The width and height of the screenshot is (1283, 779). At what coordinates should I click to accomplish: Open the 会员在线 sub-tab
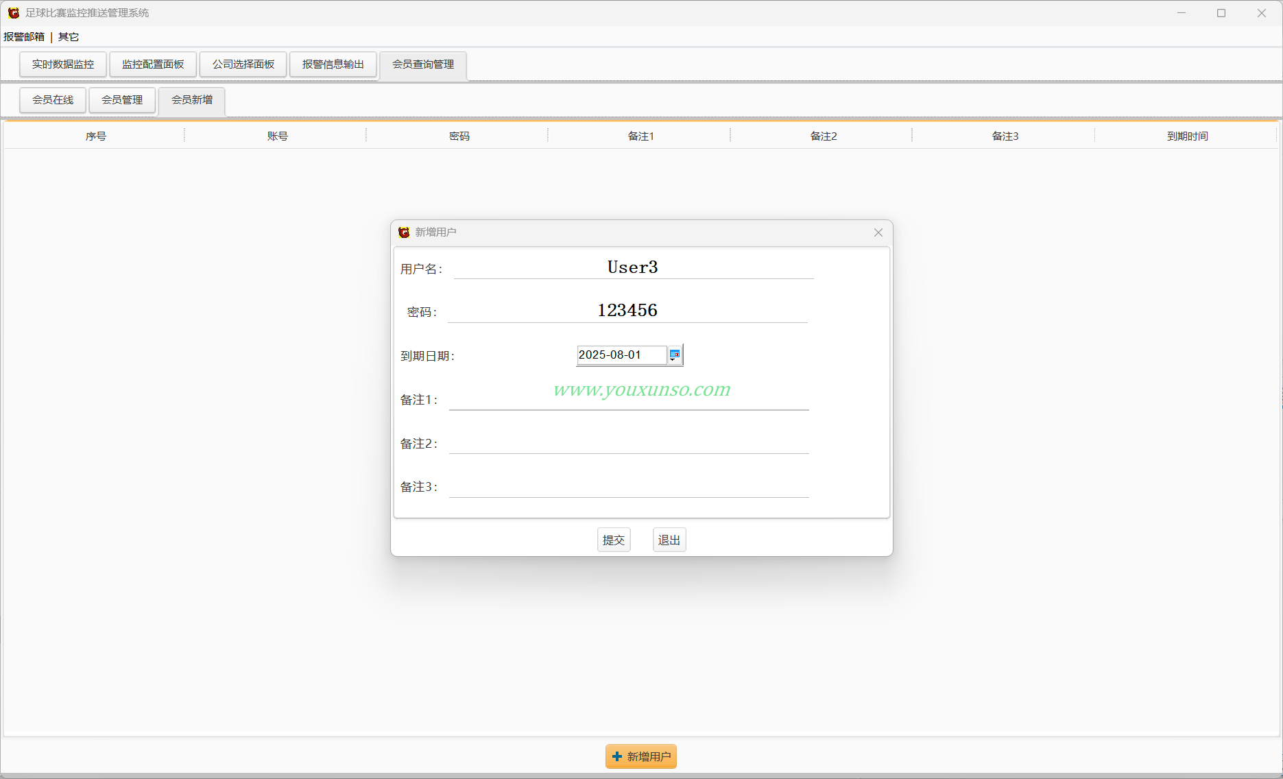(53, 100)
